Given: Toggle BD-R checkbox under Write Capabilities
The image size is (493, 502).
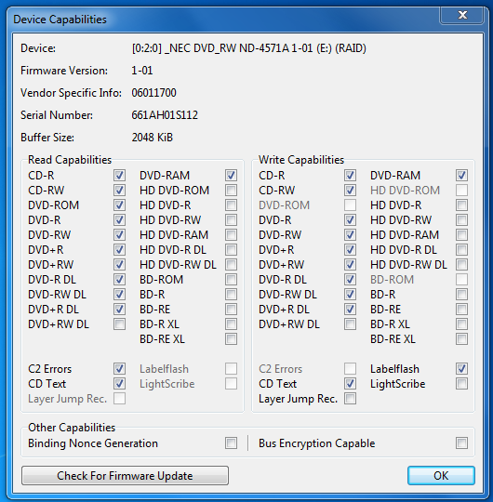Looking at the screenshot, I should (461, 295).
